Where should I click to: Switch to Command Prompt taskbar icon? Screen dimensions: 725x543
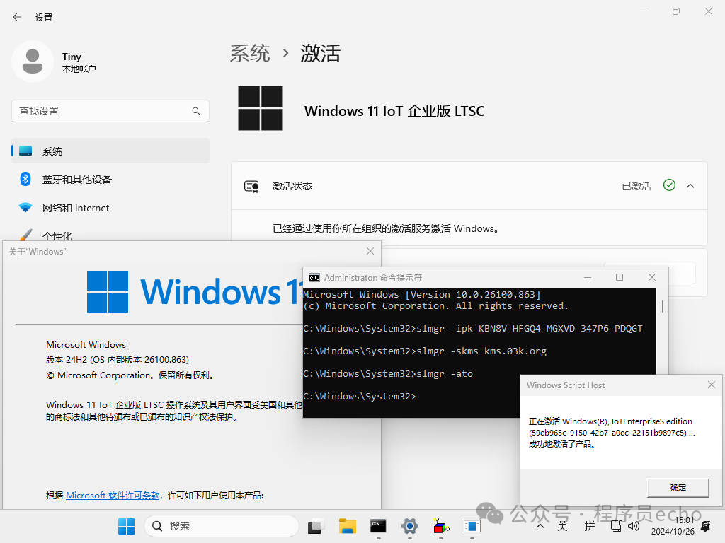click(378, 526)
